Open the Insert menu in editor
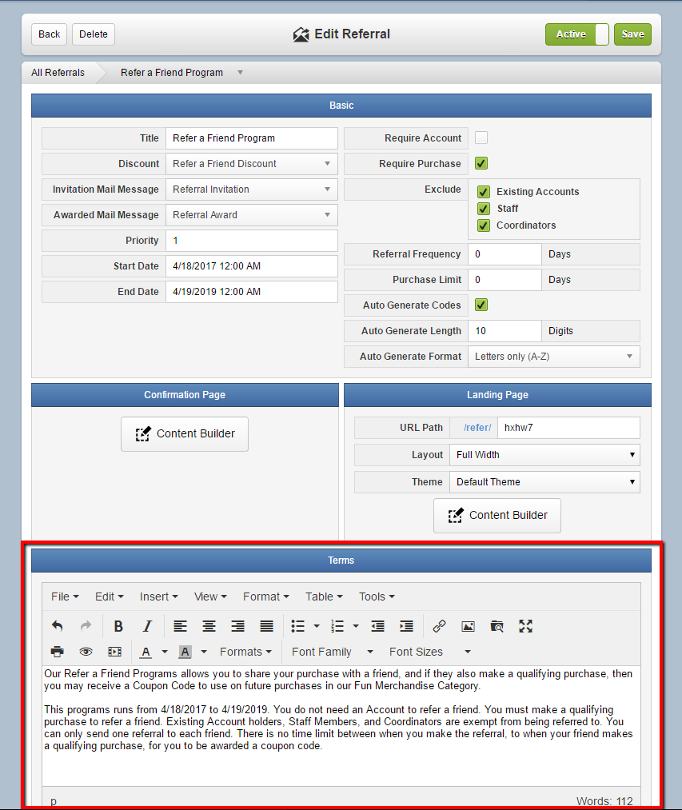 [x=158, y=597]
